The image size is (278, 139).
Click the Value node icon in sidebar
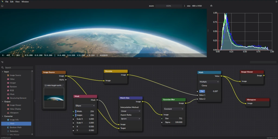click(8, 79)
